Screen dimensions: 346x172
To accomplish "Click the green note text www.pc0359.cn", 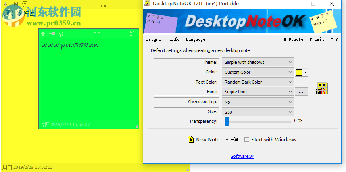I will point(69,45).
